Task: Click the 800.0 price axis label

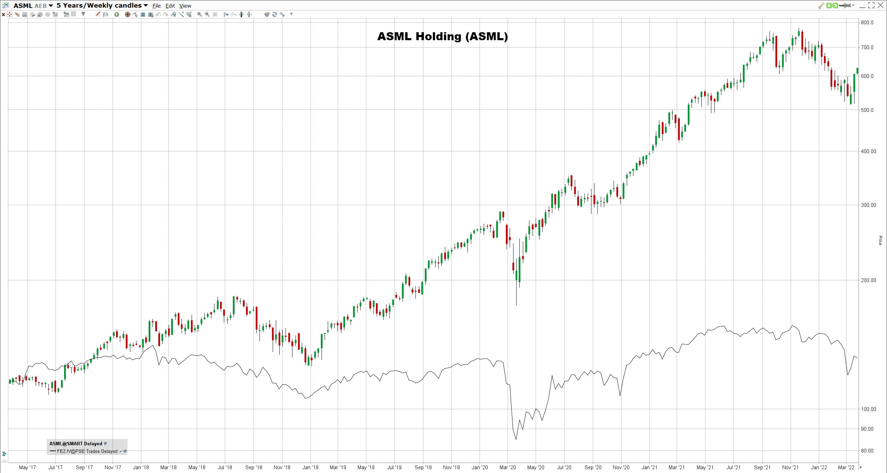Action: 867,23
